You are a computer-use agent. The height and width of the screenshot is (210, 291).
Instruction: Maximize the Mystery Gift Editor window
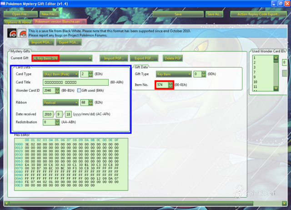click(x=281, y=4)
